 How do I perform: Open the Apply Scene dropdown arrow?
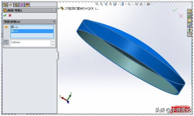[145, 4]
